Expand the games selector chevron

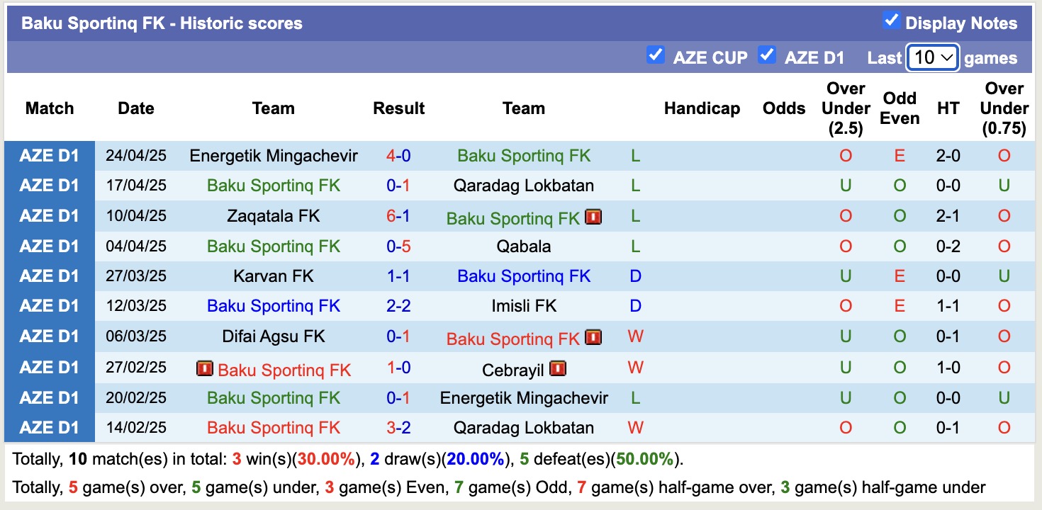(948, 57)
